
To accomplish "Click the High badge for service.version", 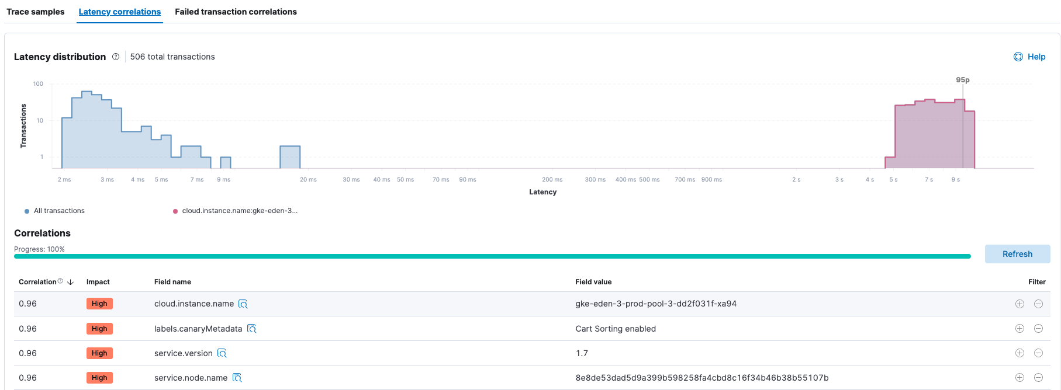I will (x=99, y=353).
